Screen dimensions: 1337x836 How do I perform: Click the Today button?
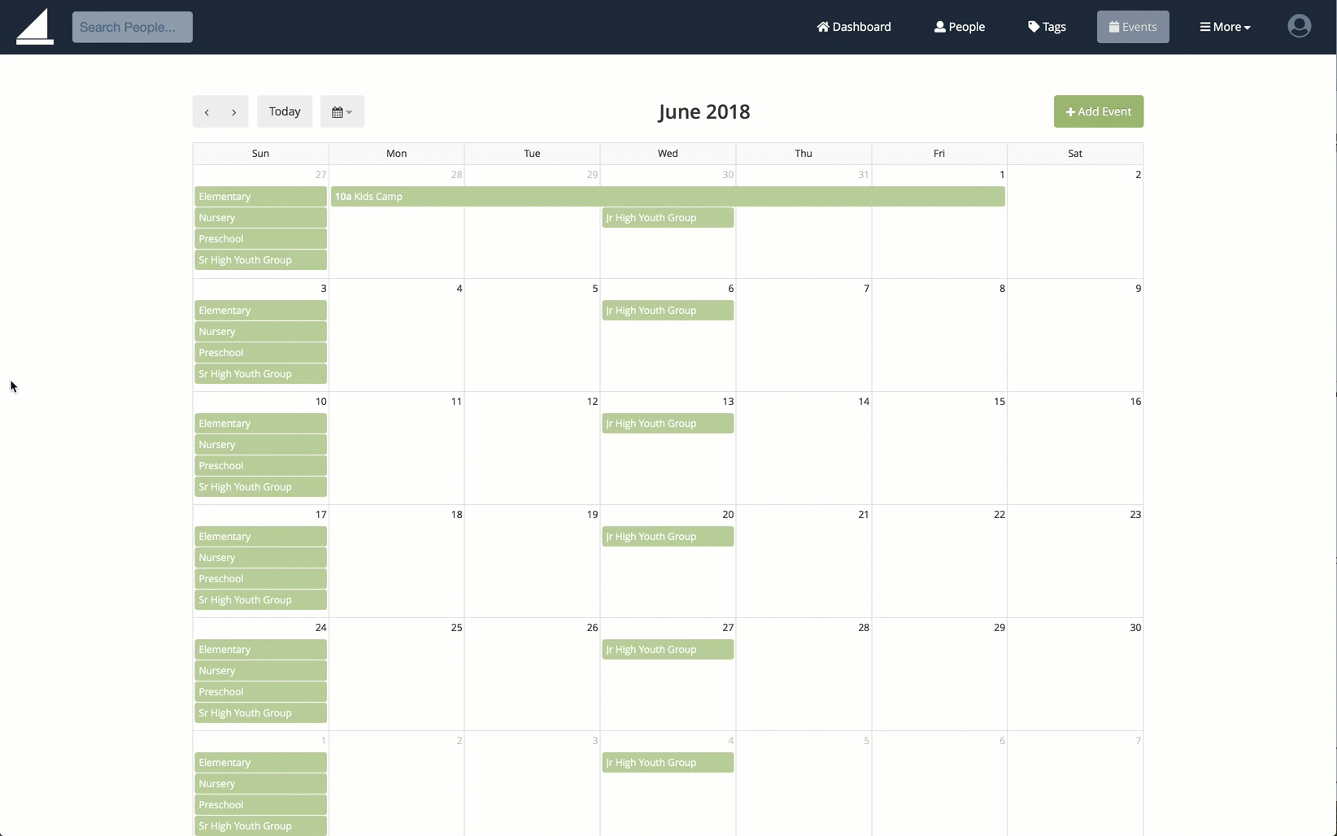click(284, 111)
